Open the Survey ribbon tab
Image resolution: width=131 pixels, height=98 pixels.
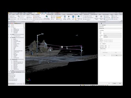point(17,14)
